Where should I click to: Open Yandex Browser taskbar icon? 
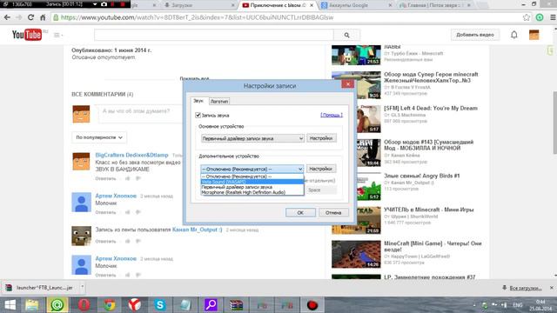[x=134, y=305]
